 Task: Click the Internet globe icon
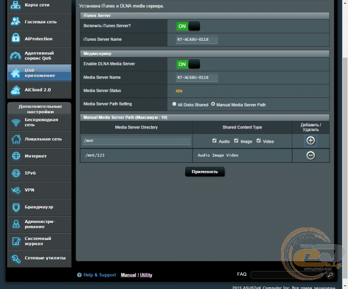tap(16, 156)
